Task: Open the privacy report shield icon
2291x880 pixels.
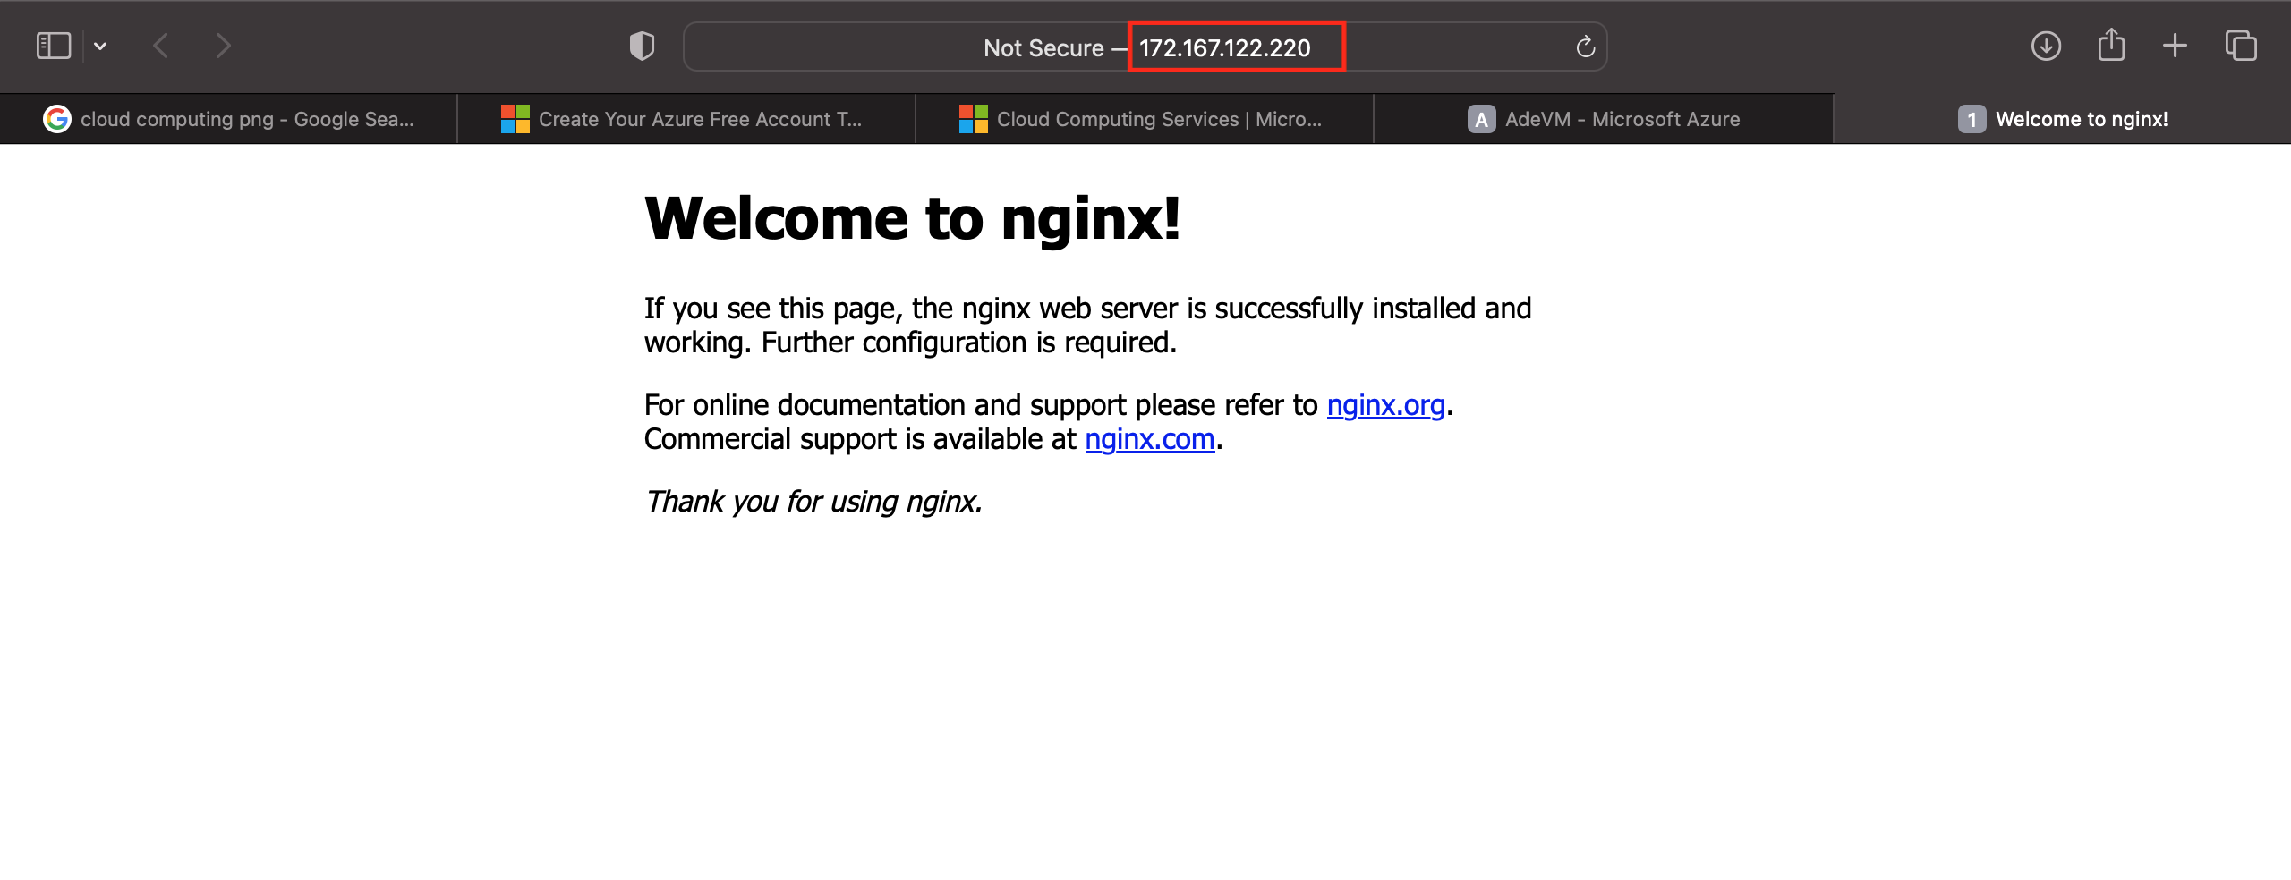Action: tap(642, 46)
